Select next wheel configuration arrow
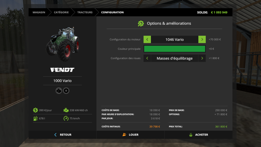This screenshot has width=261, height=147. [x=202, y=58]
